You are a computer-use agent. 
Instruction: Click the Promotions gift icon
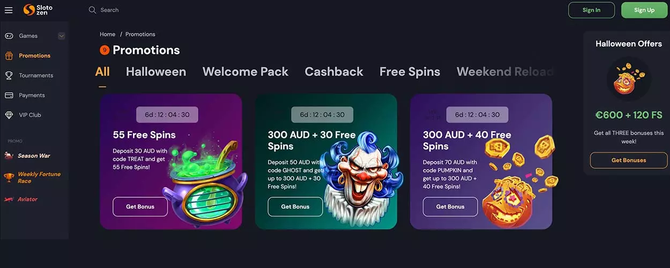(9, 56)
